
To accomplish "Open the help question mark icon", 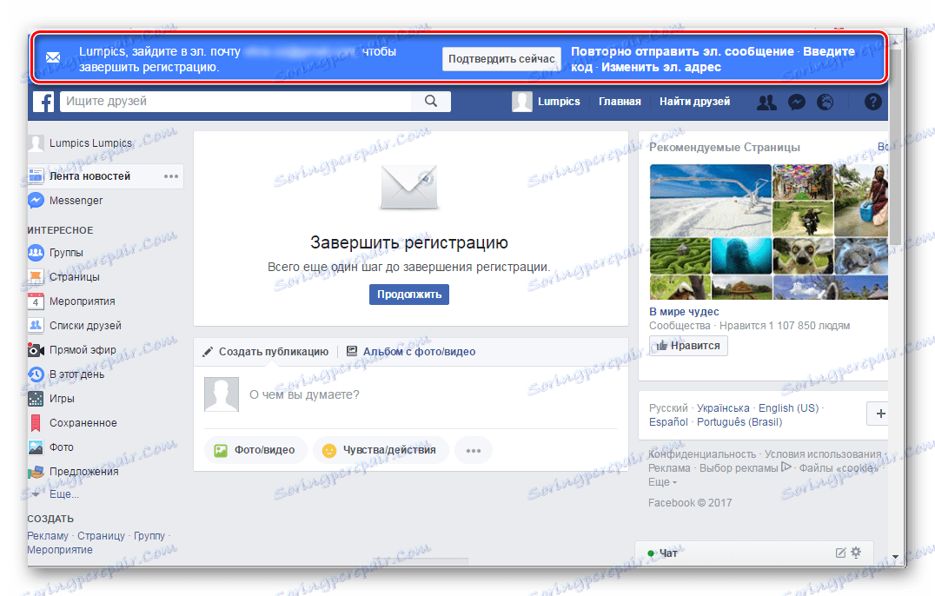I will pyautogui.click(x=872, y=102).
